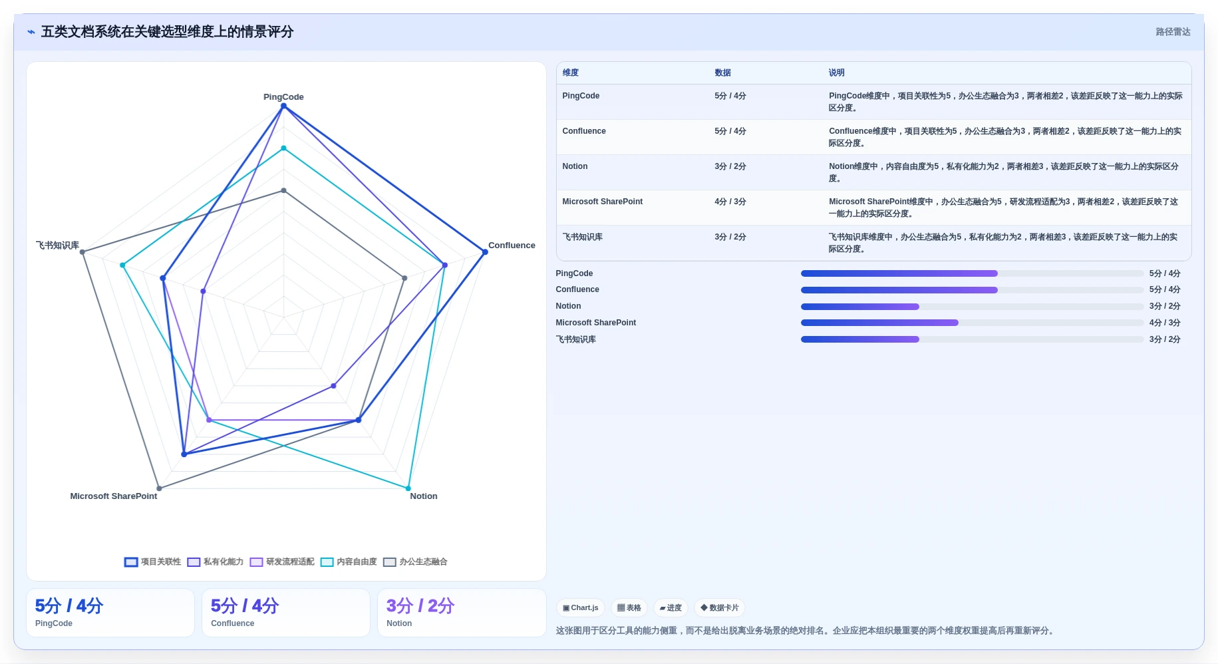Click the 路径雷达 label in header
1218x664 pixels.
coord(1173,32)
